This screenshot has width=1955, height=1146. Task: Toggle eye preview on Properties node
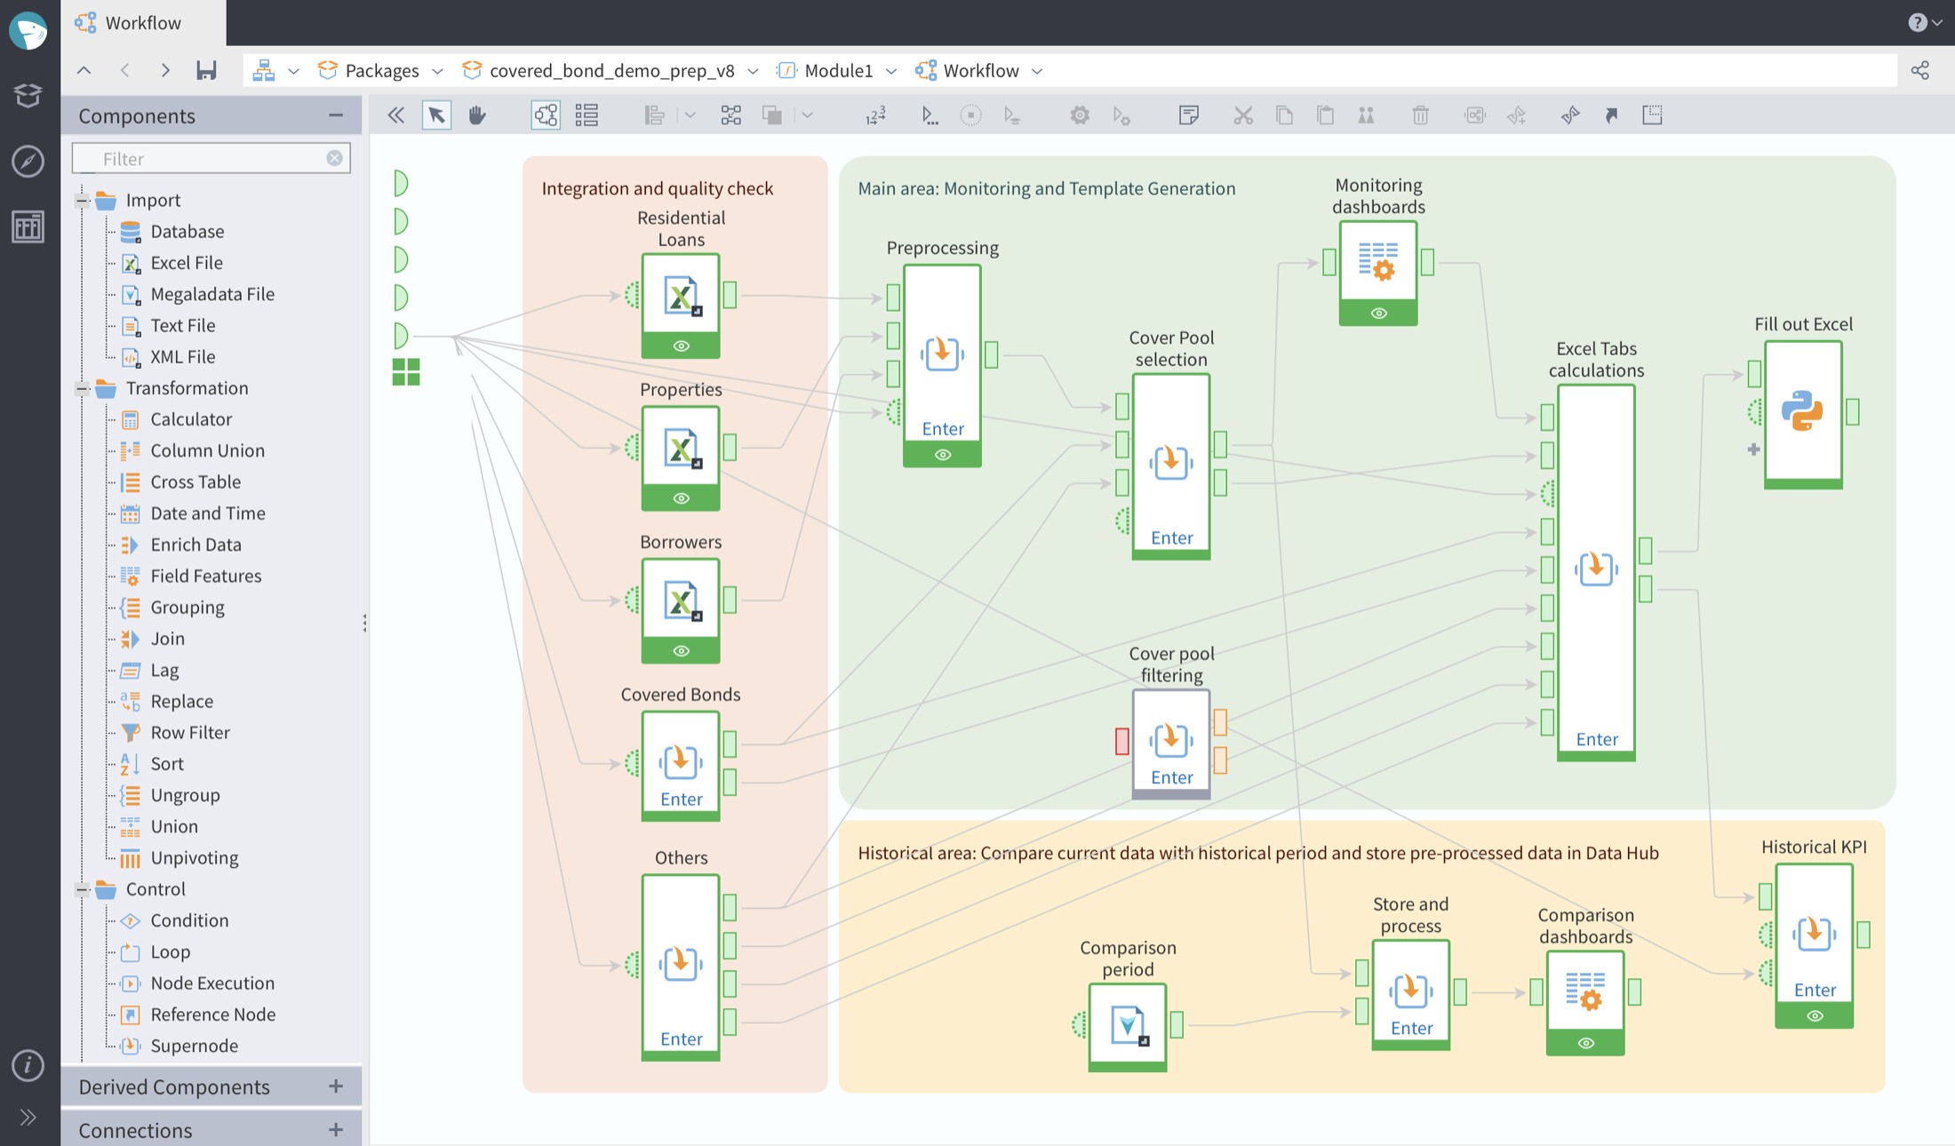pos(681,498)
